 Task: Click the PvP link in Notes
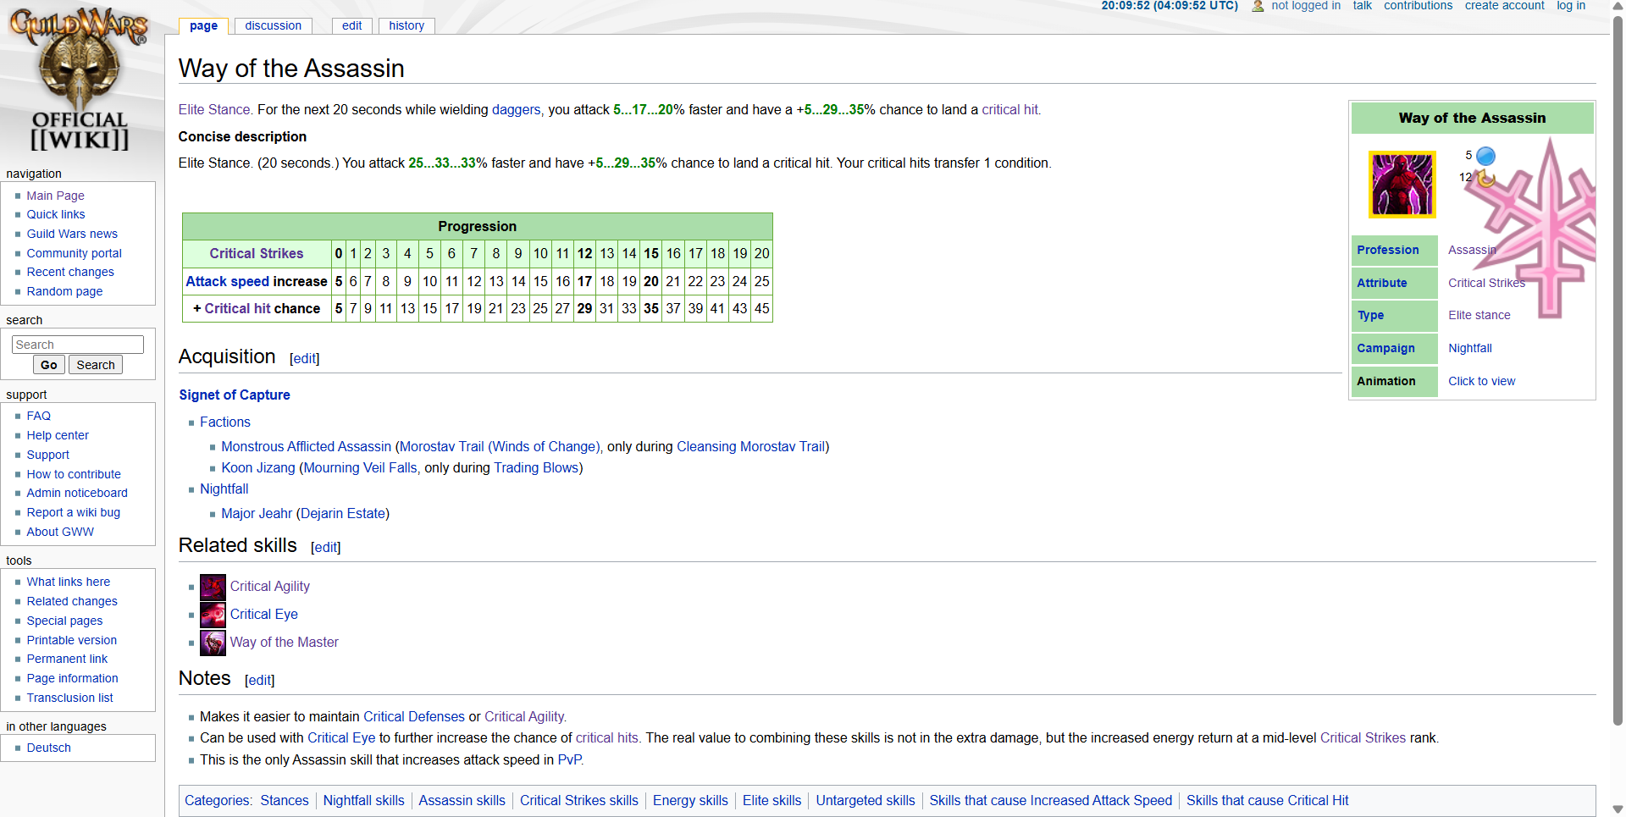(x=569, y=760)
